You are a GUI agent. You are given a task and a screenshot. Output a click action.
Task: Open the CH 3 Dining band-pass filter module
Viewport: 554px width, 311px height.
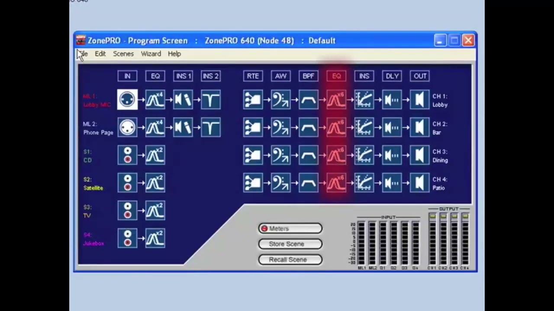(308, 155)
